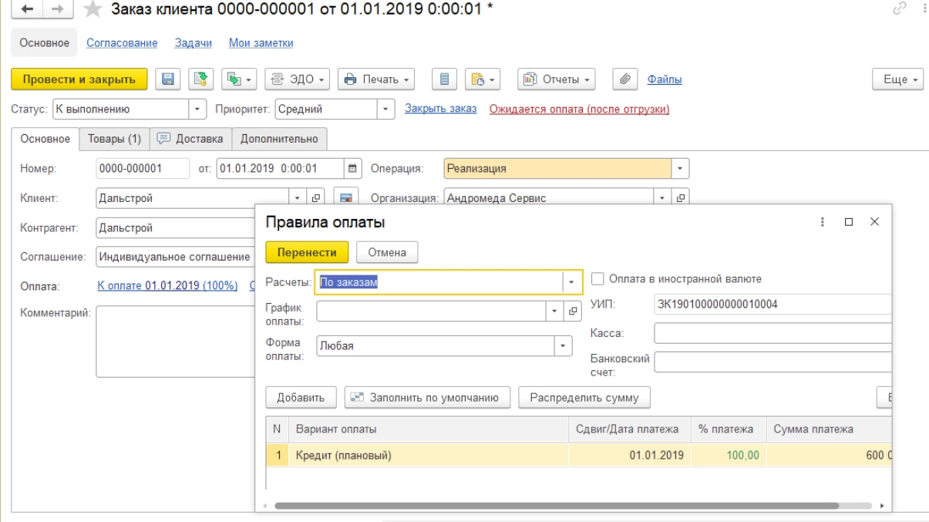The width and height of the screenshot is (929, 522).
Task: Click the document list/structure icon
Action: 446,79
